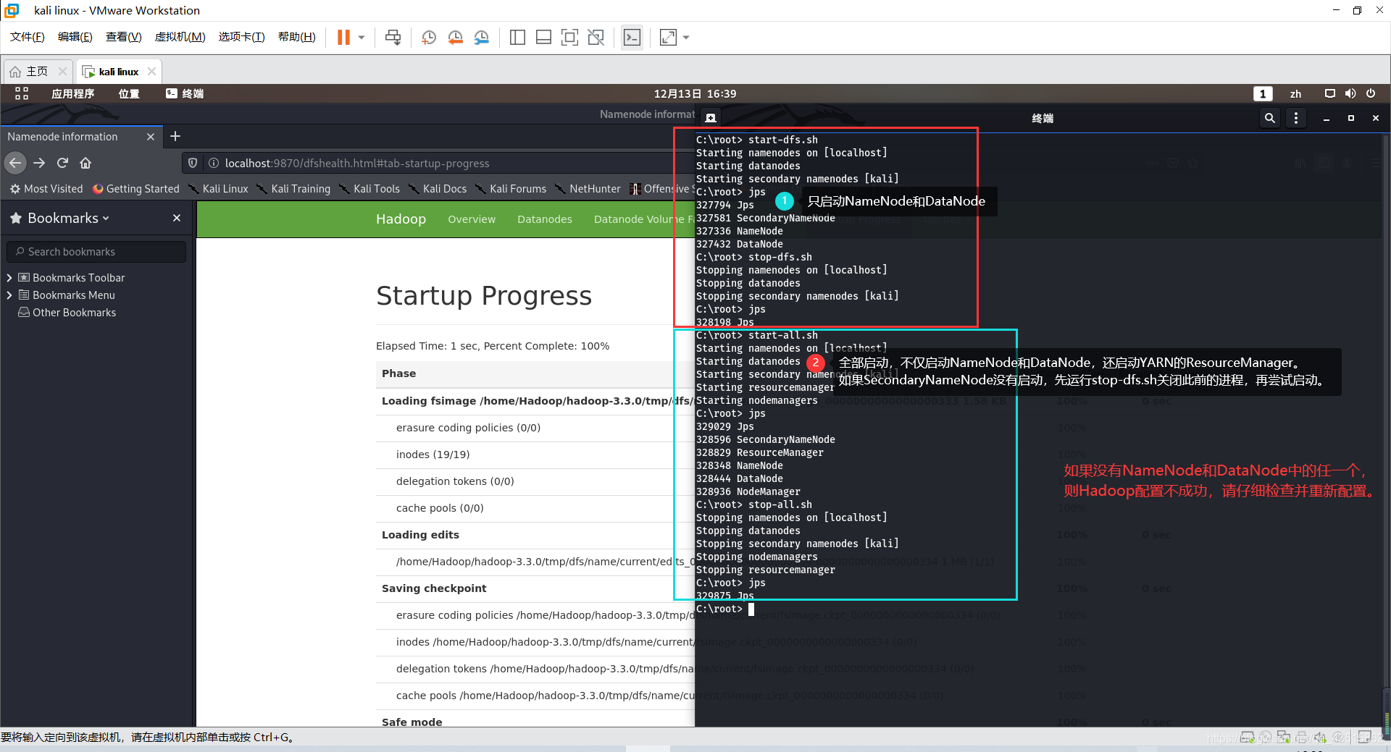
Task: Switch to the Datanodes tab on the Hadoop page
Action: click(x=545, y=219)
